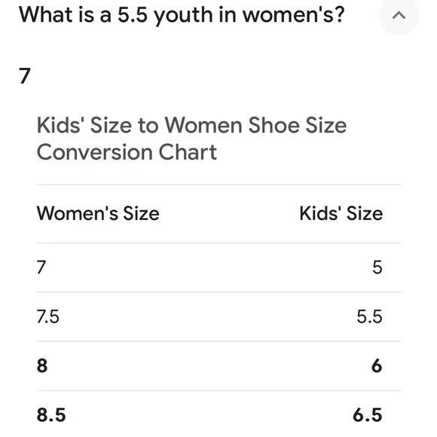437x437 pixels.
Task: Click the '5.5' number in the question
Action: pos(133,15)
